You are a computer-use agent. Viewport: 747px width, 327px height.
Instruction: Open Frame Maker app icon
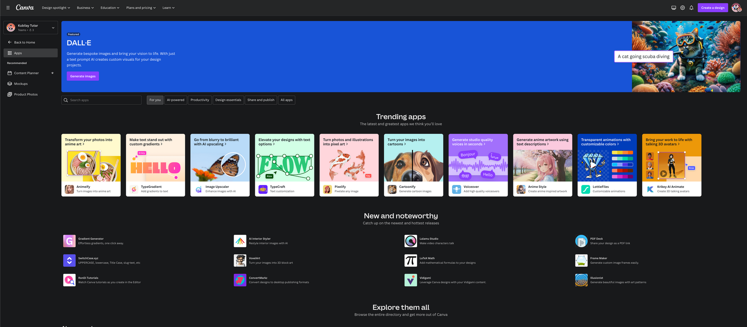pos(581,260)
